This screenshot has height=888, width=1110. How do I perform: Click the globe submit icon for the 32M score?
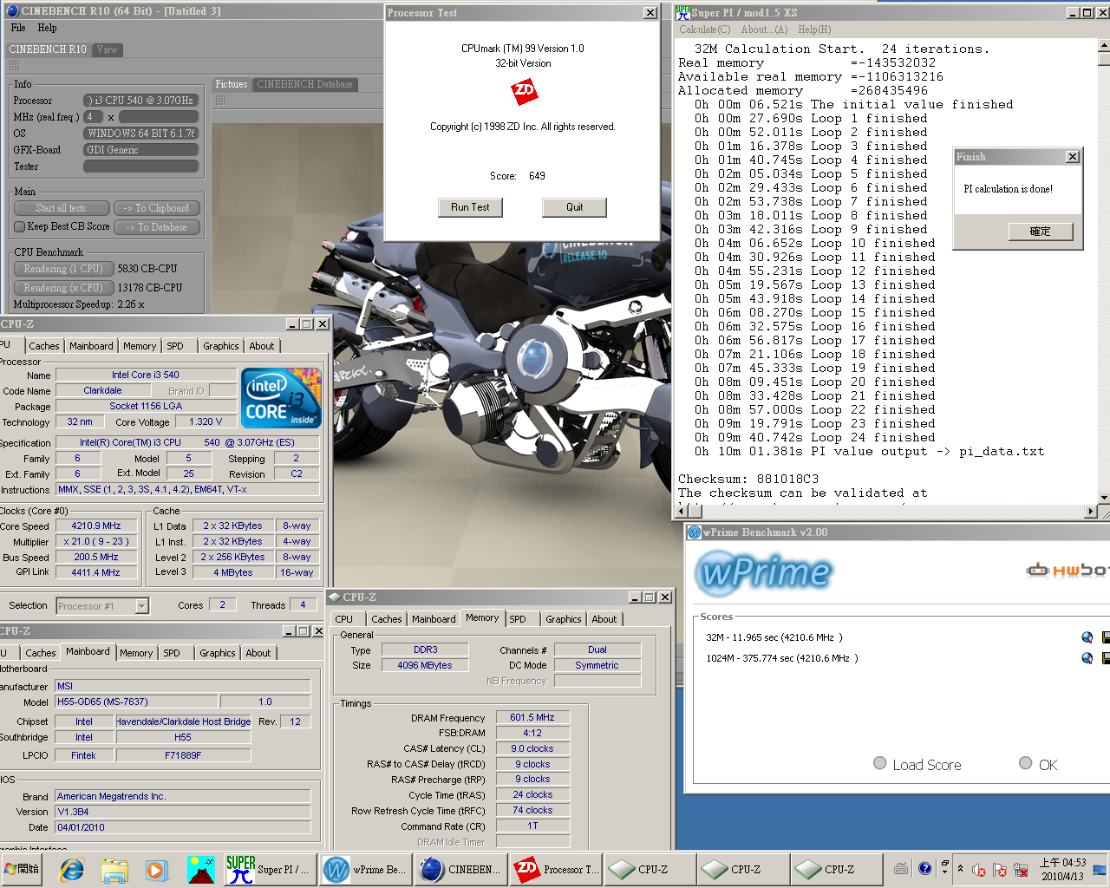pos(1087,637)
